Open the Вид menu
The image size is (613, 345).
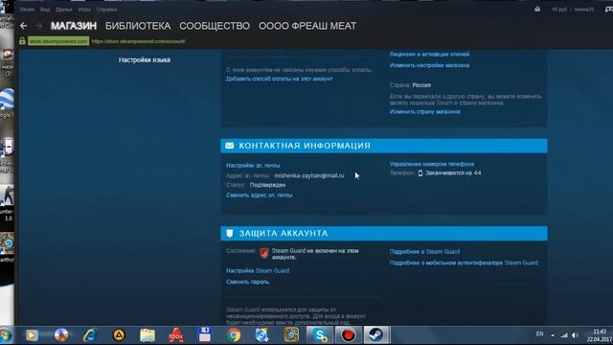coord(45,10)
